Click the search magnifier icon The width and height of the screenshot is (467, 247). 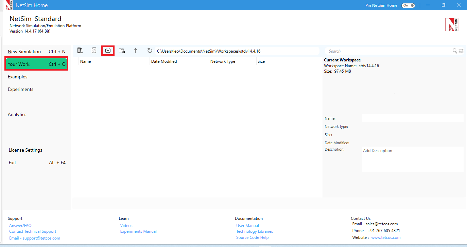(455, 51)
